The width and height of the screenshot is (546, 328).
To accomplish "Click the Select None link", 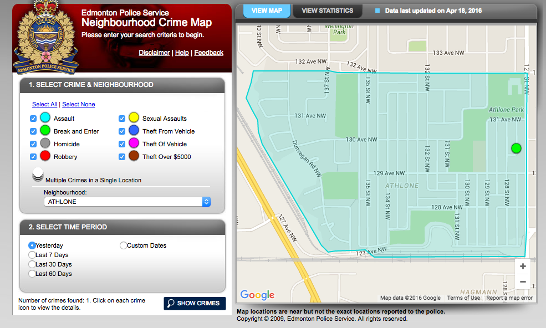I will [x=78, y=104].
